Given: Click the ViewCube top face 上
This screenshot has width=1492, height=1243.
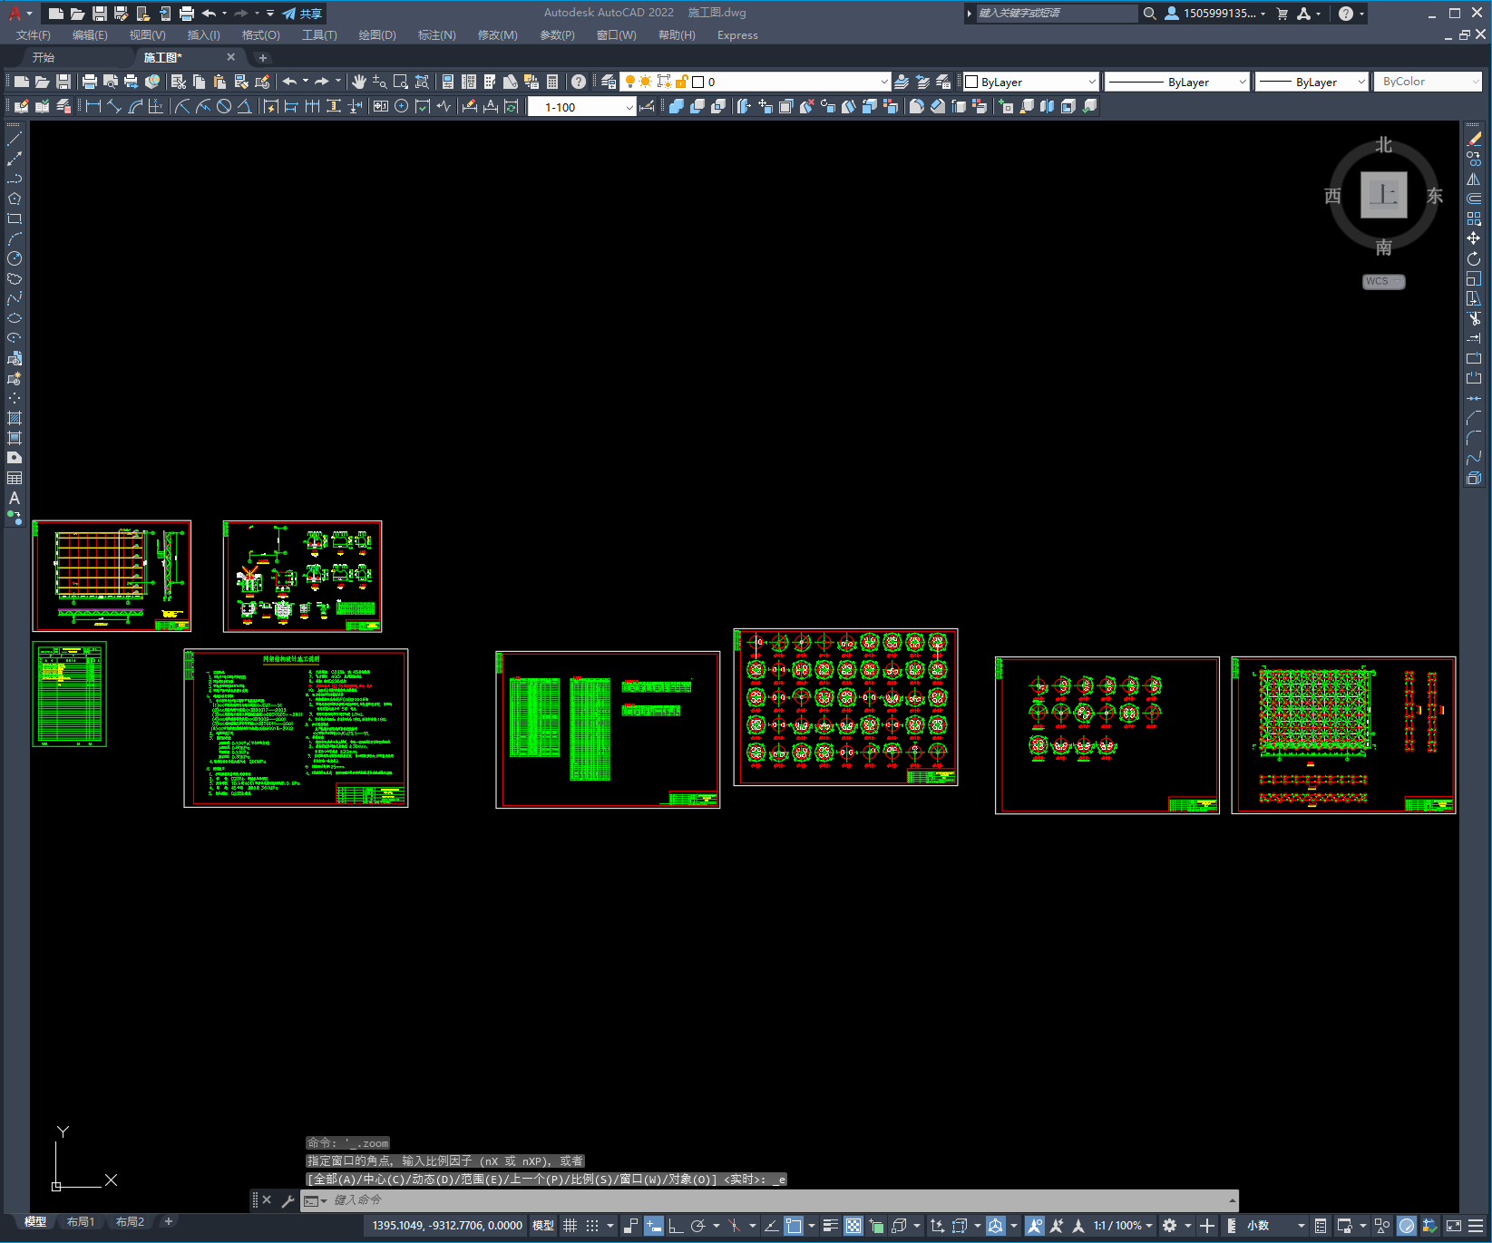Looking at the screenshot, I should coord(1384,195).
